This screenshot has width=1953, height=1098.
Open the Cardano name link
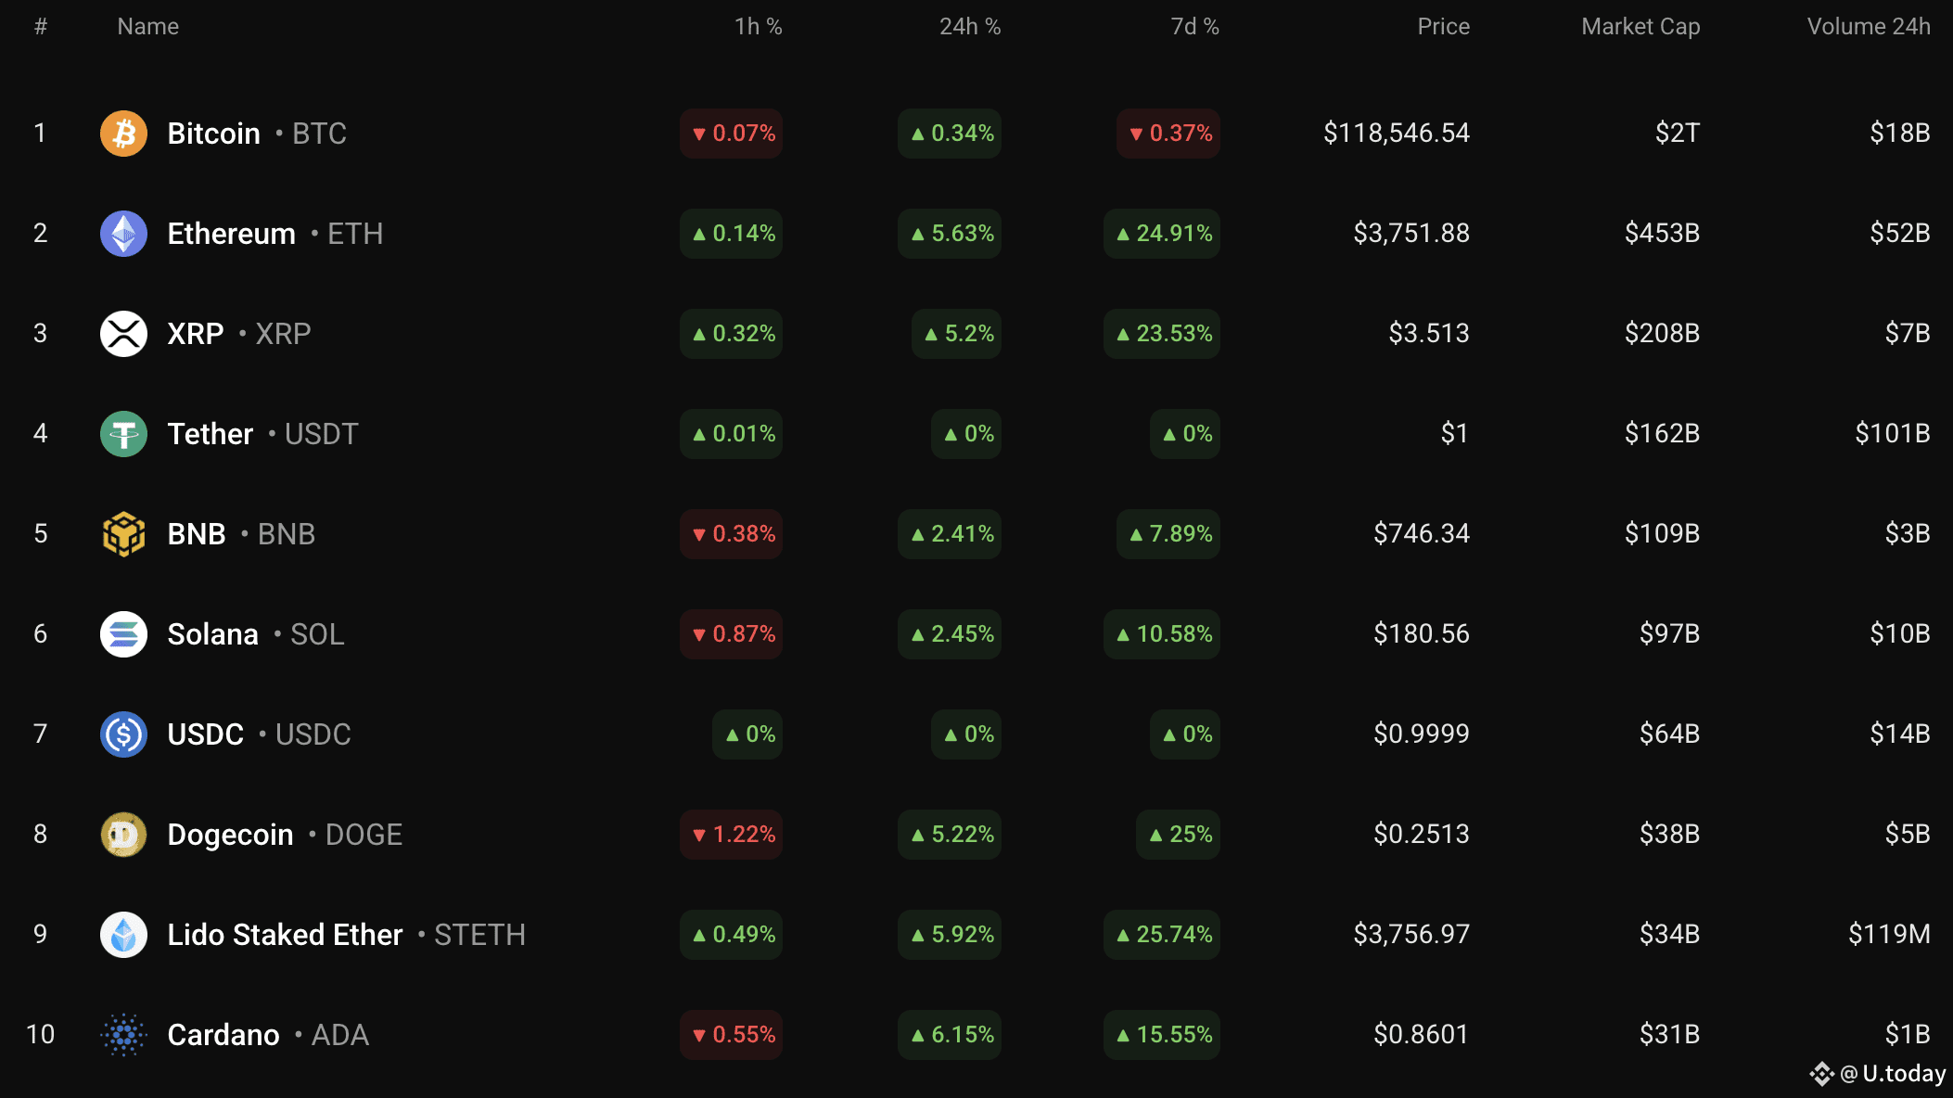223,1035
